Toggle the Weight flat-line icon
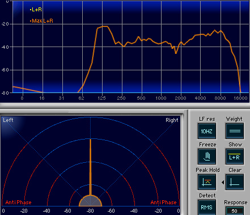Viewport: 250px width, 215px height. tap(235, 131)
